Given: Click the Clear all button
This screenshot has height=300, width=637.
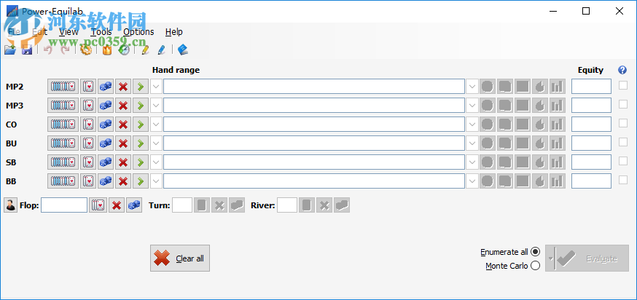Looking at the screenshot, I should tap(180, 258).
